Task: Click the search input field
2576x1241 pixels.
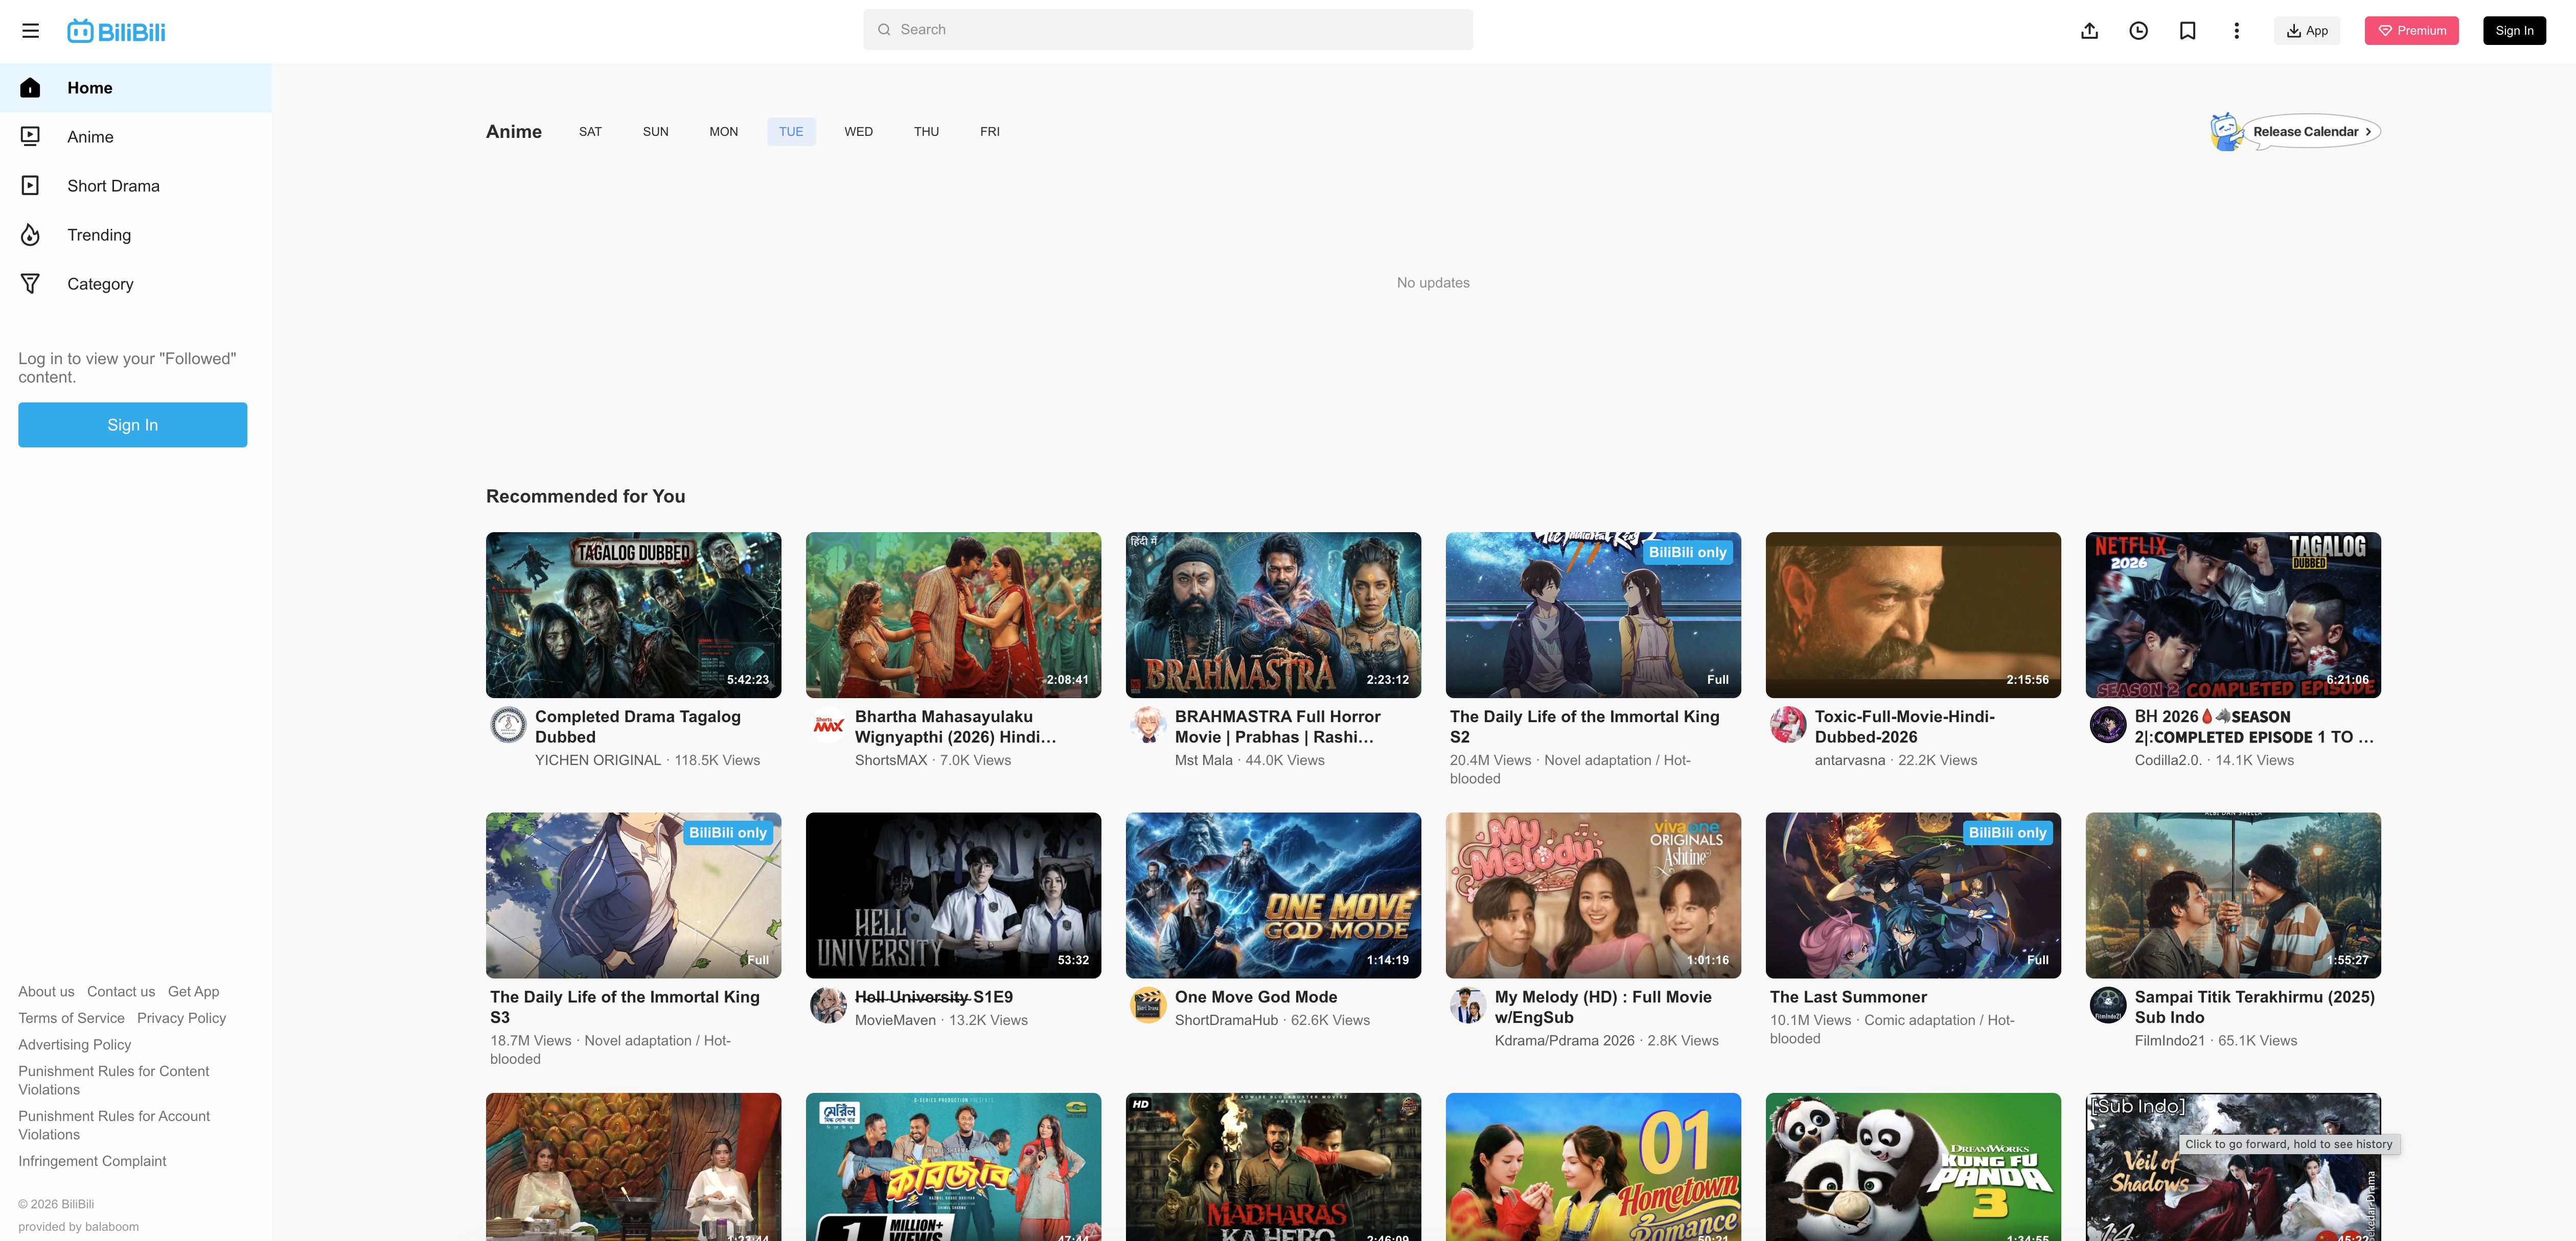Action: click(x=1167, y=30)
